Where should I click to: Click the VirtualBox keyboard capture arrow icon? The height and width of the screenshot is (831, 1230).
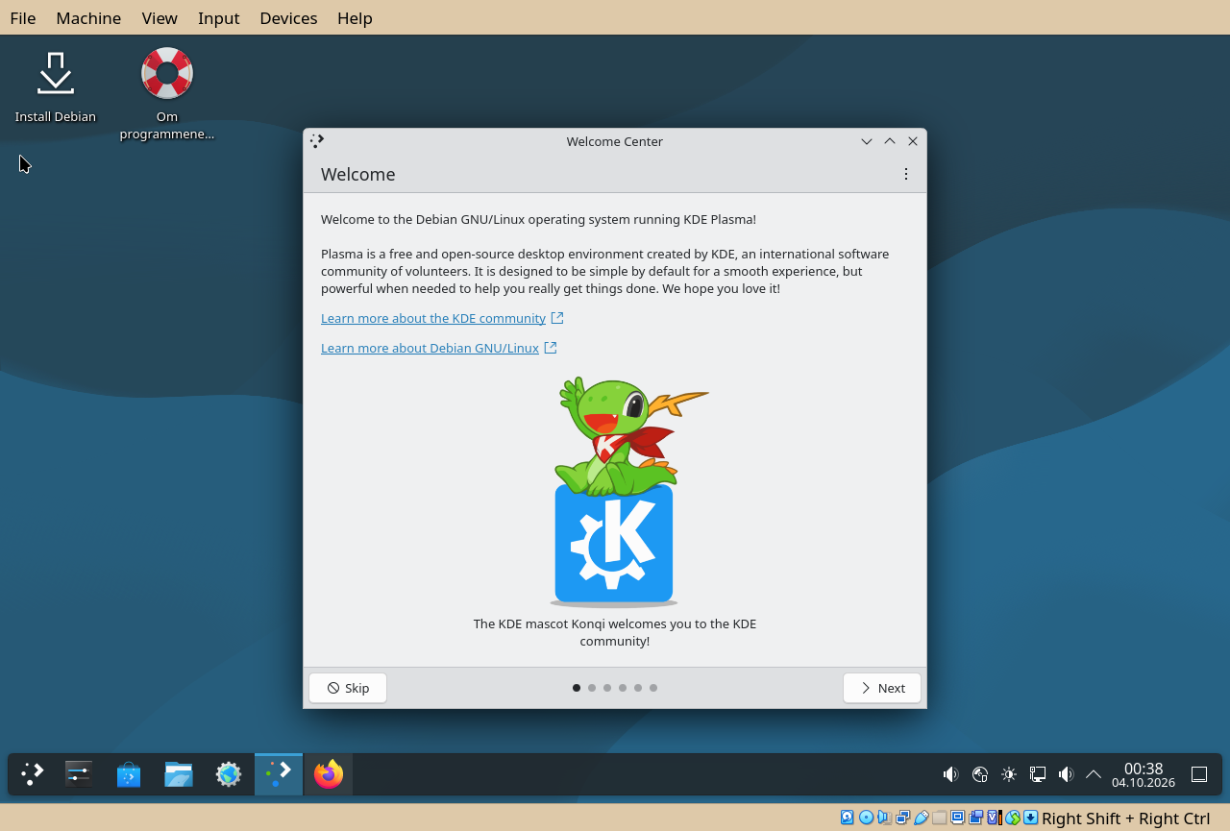click(x=1031, y=818)
